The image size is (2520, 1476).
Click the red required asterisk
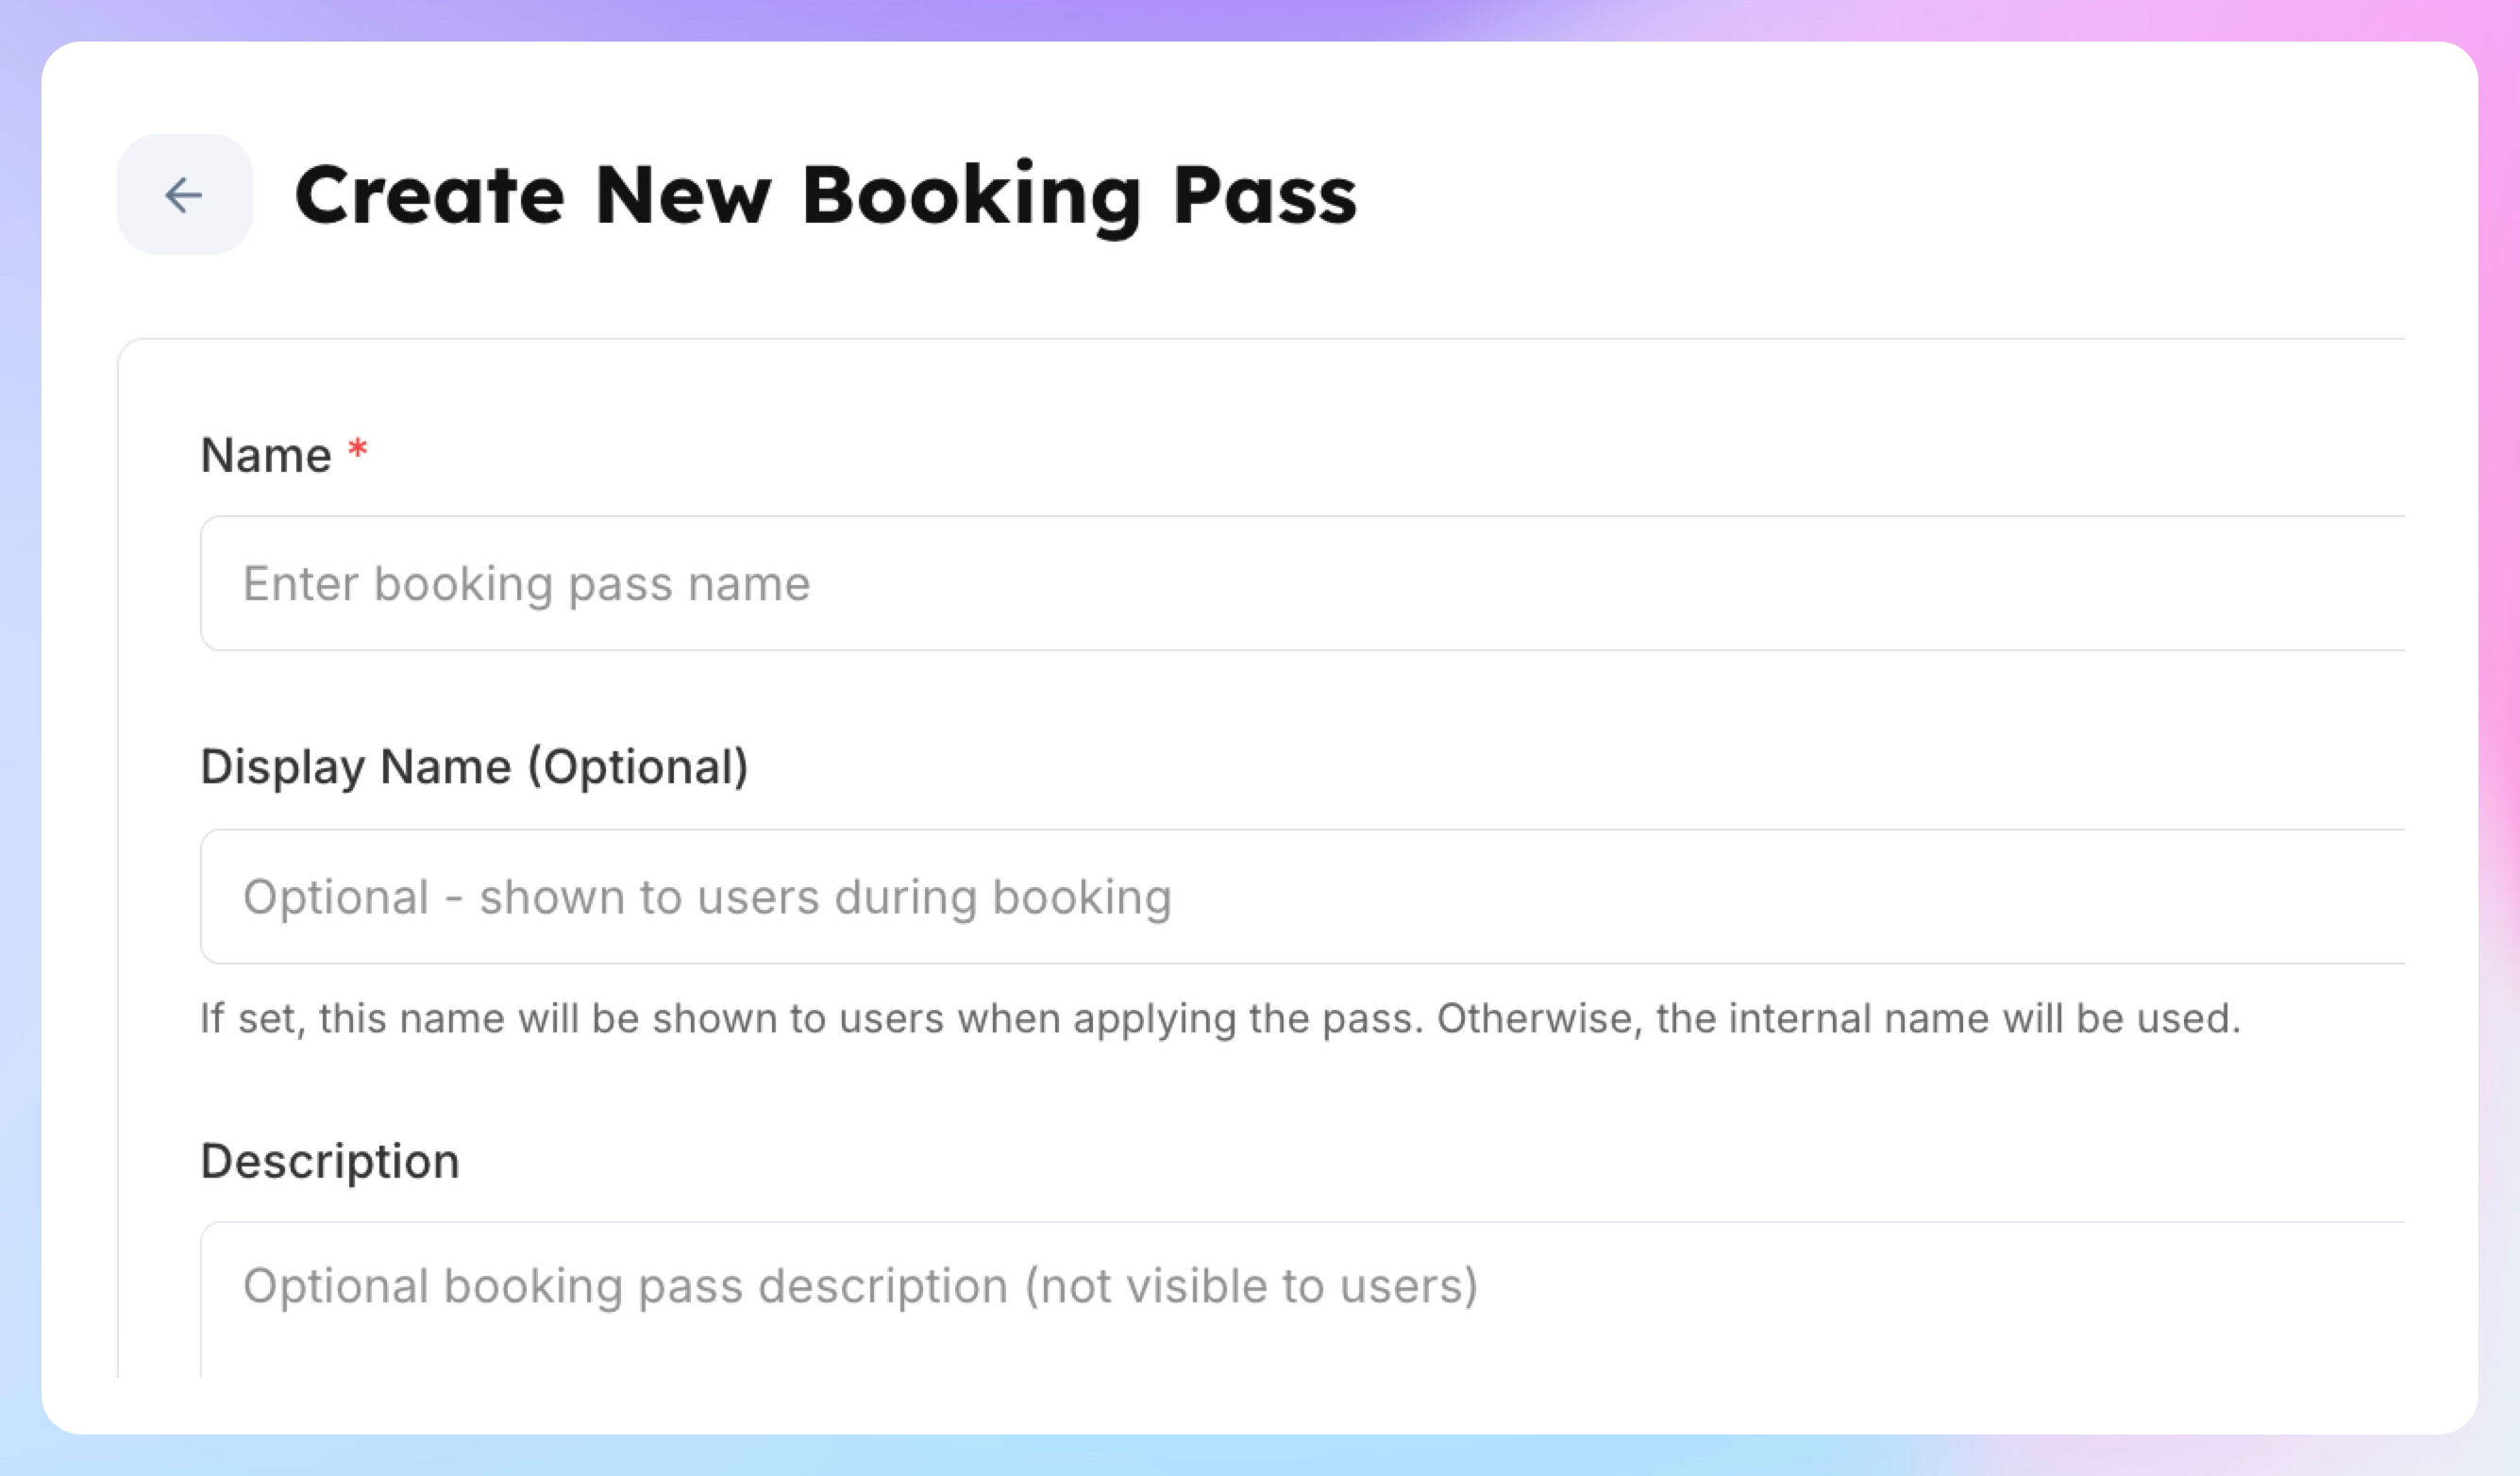357,450
